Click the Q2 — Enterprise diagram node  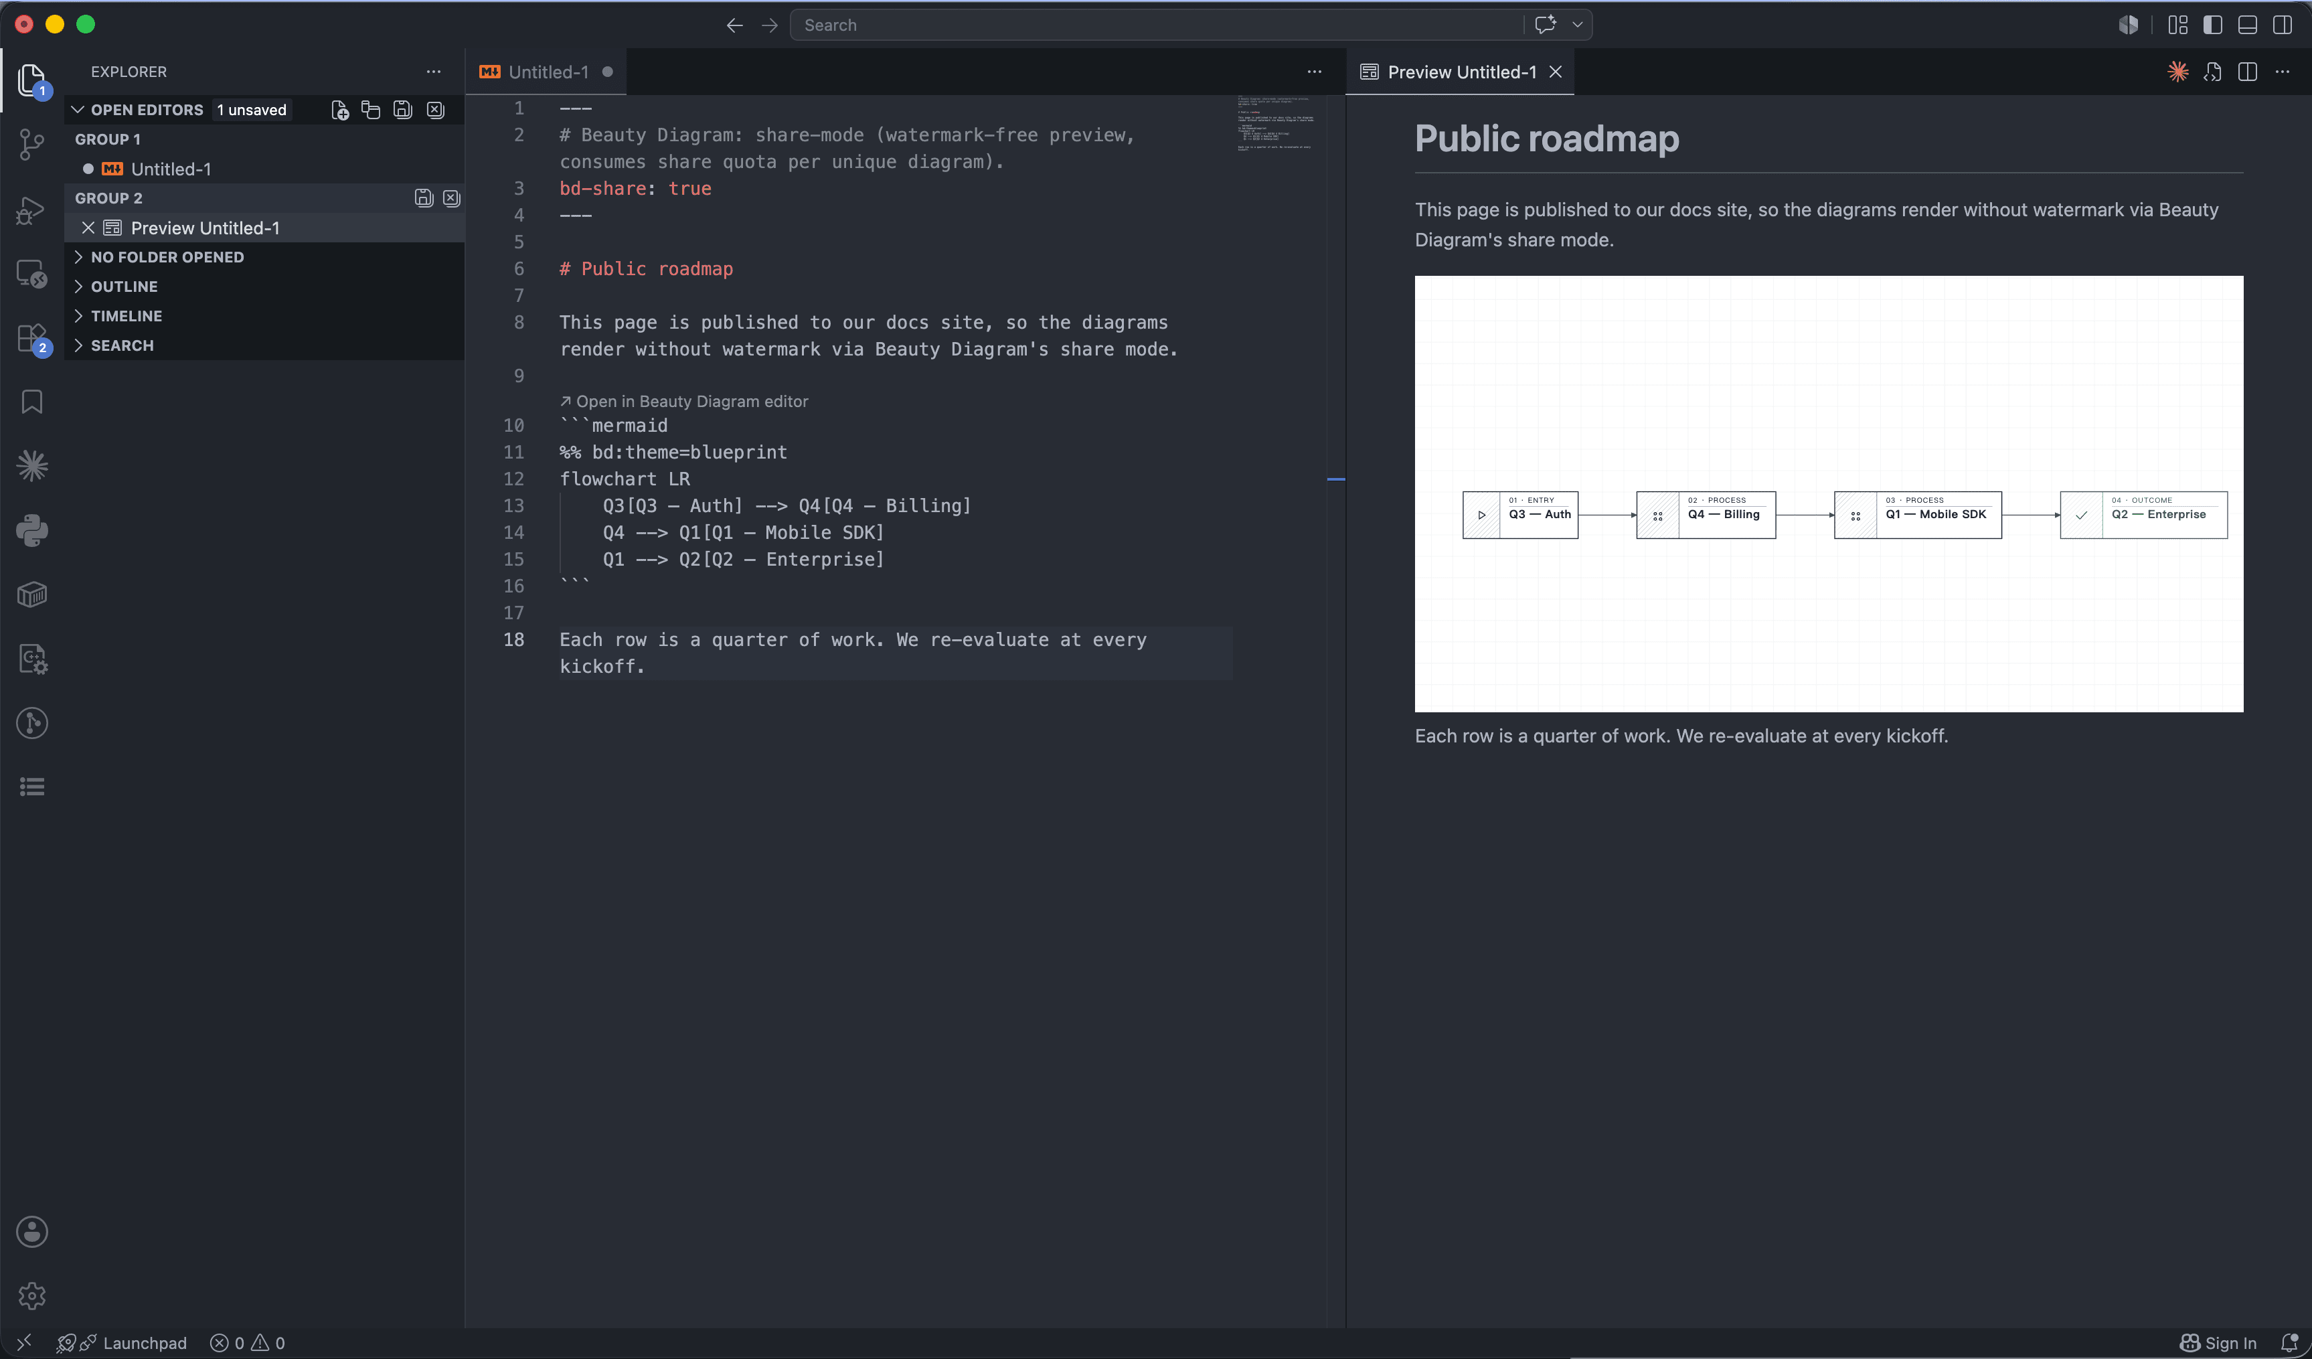(2143, 515)
